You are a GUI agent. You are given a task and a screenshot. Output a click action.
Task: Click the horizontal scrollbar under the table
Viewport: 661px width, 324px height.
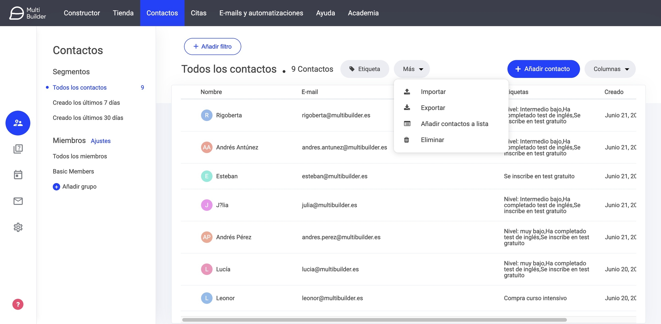(374, 320)
